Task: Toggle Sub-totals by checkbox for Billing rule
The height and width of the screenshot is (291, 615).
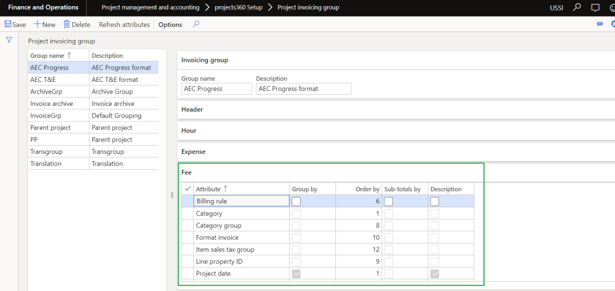Action: point(389,201)
